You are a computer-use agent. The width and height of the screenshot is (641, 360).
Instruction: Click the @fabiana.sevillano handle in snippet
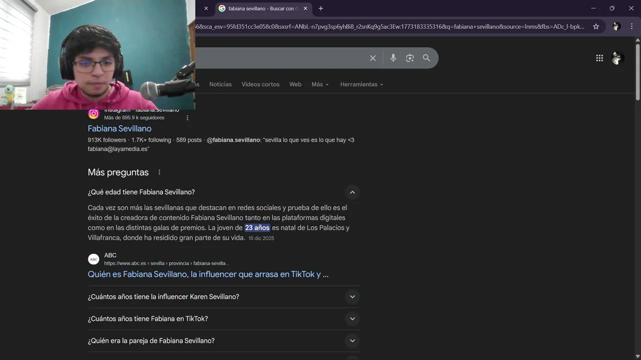233,140
